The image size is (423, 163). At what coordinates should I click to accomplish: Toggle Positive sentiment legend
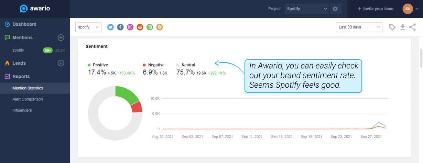(x=98, y=65)
